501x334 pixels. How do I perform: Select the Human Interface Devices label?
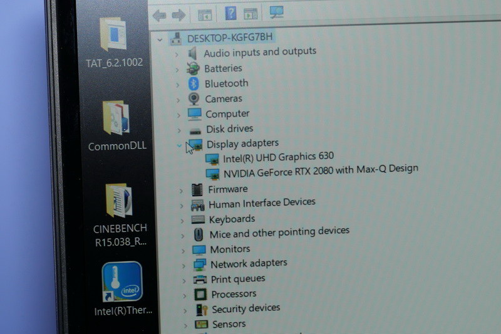pyautogui.click(x=262, y=203)
